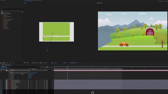
Task: Take a snapshot with the viewer camera icon
Action: point(41,63)
